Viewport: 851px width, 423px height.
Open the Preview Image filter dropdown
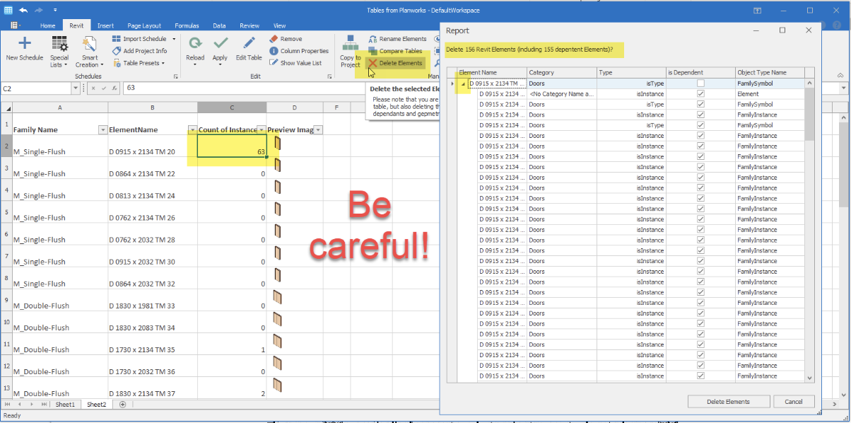tap(318, 130)
